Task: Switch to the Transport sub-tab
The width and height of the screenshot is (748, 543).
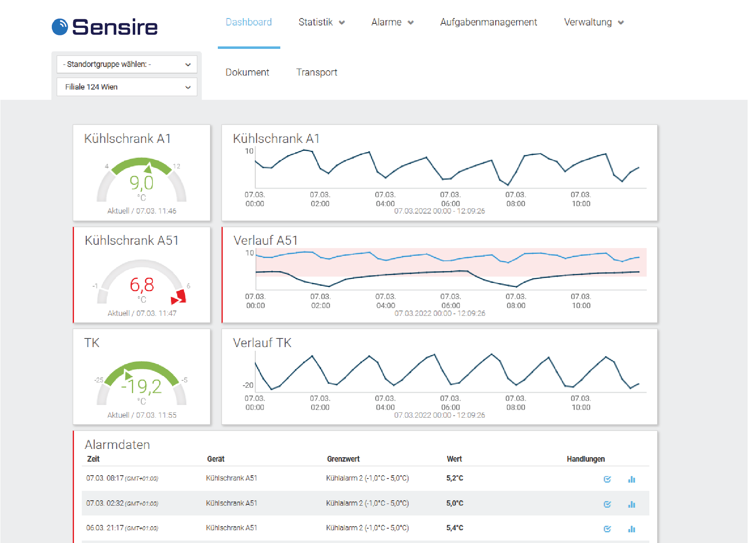Action: pos(316,72)
